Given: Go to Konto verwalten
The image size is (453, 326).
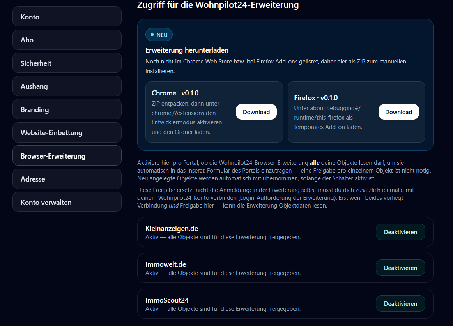Looking at the screenshot, I should pyautogui.click(x=67, y=202).
